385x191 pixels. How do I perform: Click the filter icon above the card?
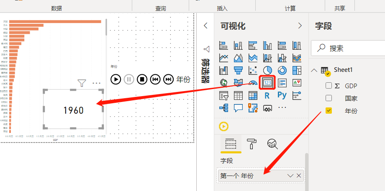coord(82,83)
